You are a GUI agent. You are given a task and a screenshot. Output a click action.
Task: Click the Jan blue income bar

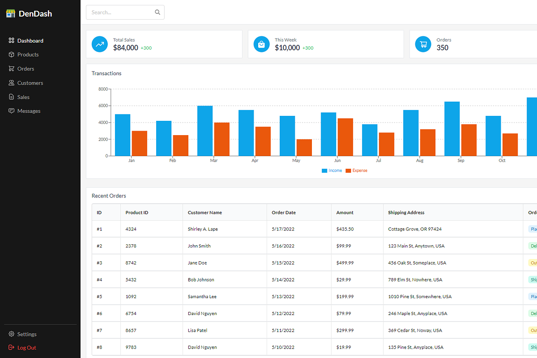pyautogui.click(x=123, y=135)
